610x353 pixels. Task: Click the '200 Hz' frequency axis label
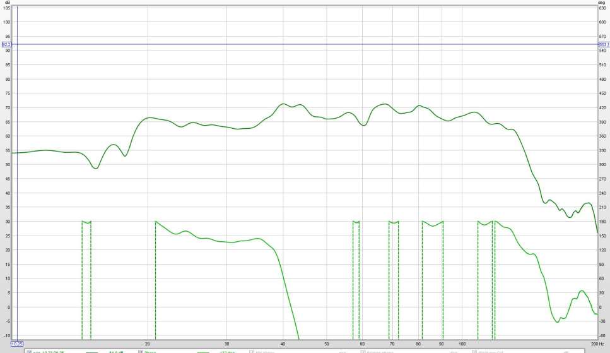click(597, 344)
